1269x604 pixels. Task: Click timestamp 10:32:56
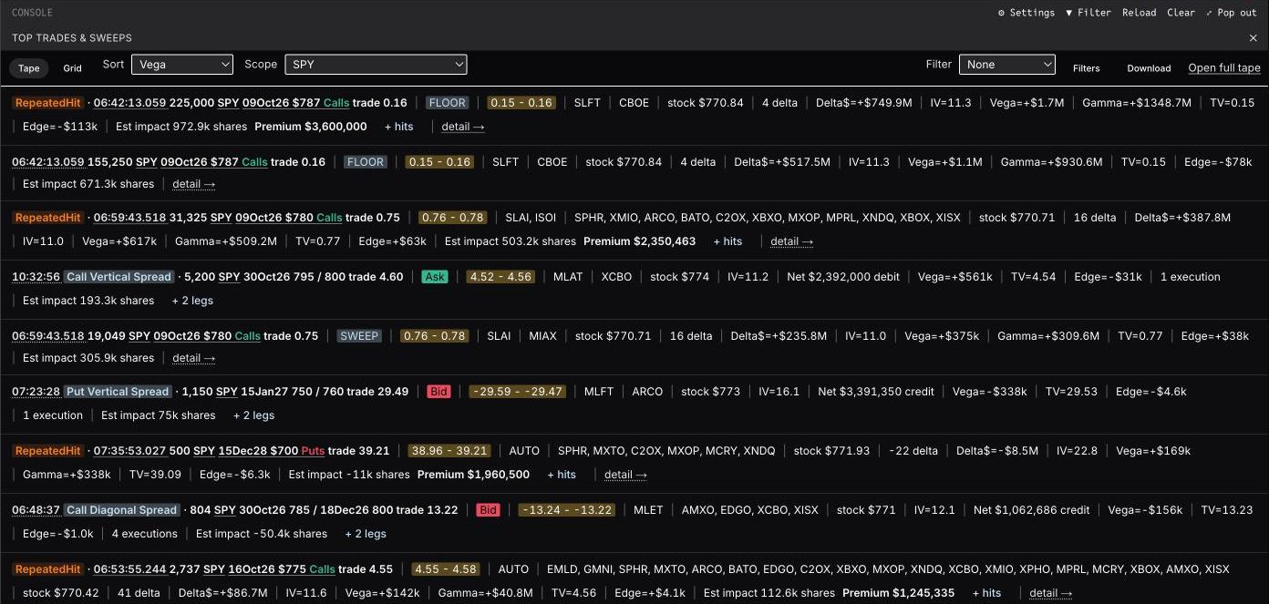click(36, 277)
